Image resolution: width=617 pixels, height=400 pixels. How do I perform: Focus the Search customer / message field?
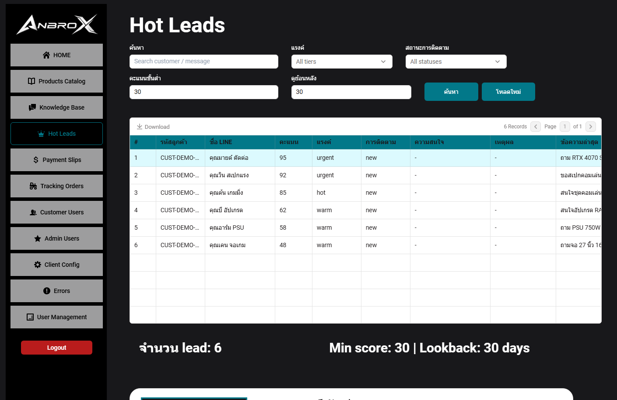pos(204,62)
